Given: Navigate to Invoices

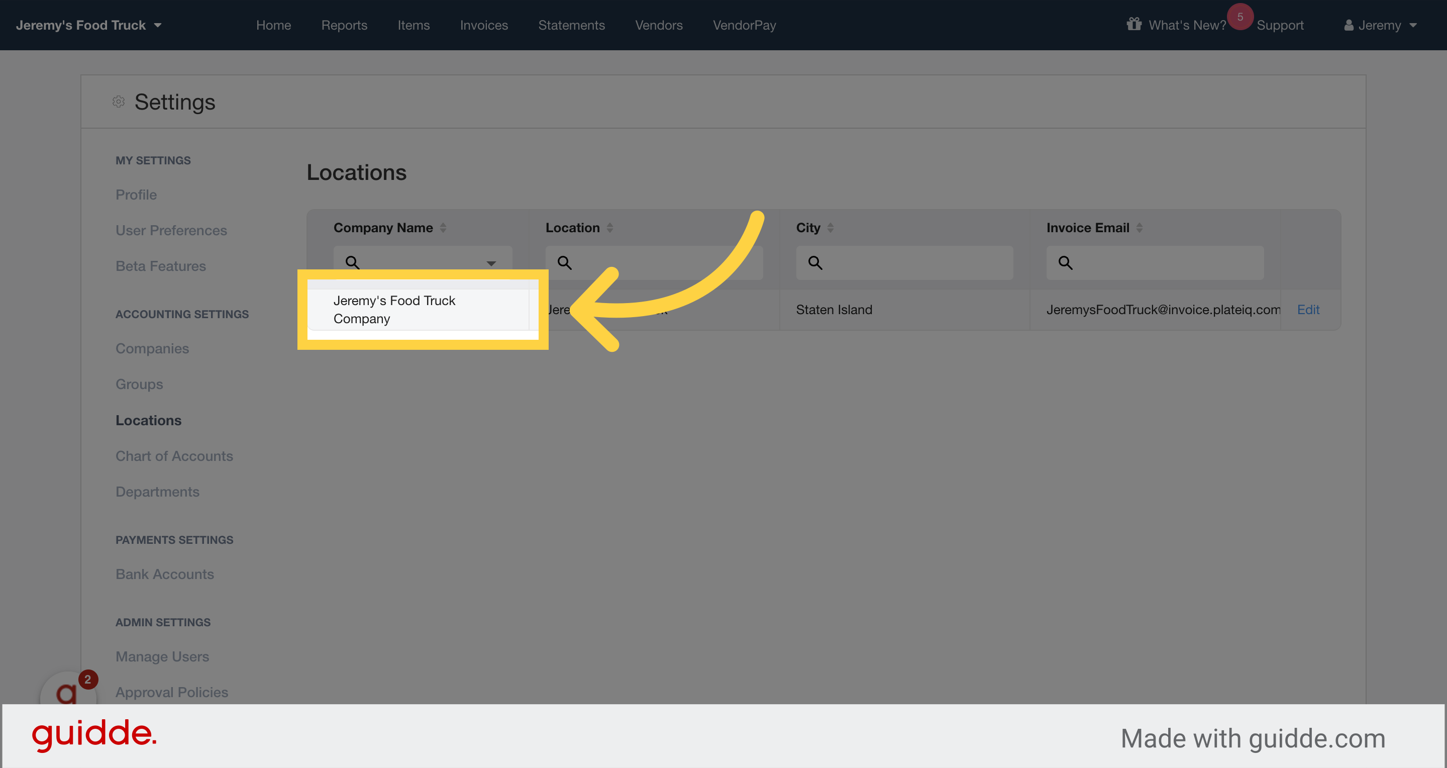Looking at the screenshot, I should tap(484, 25).
